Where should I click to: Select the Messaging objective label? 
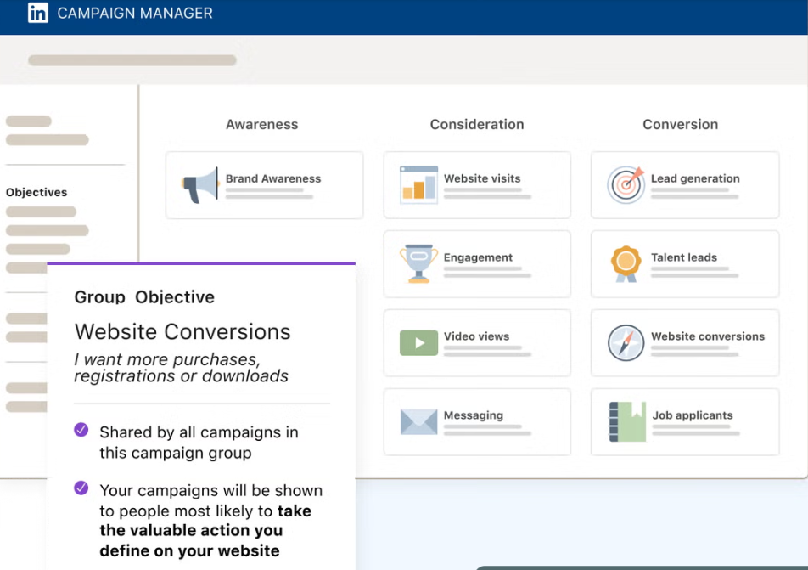coord(473,415)
